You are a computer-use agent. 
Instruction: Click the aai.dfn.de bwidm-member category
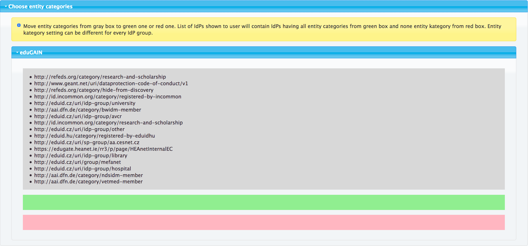pos(87,110)
